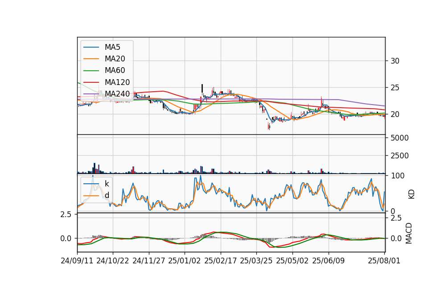Click the MA20 legend label

pos(115,59)
